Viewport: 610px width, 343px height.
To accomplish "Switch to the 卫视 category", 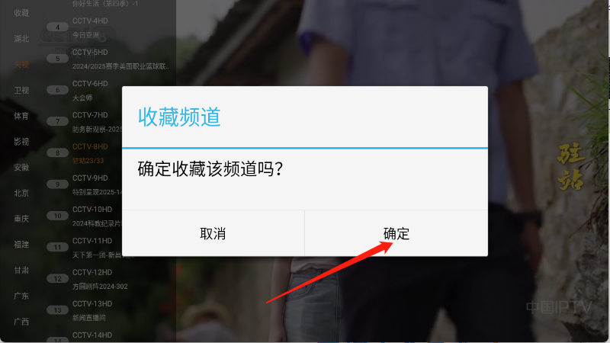I will point(21,90).
